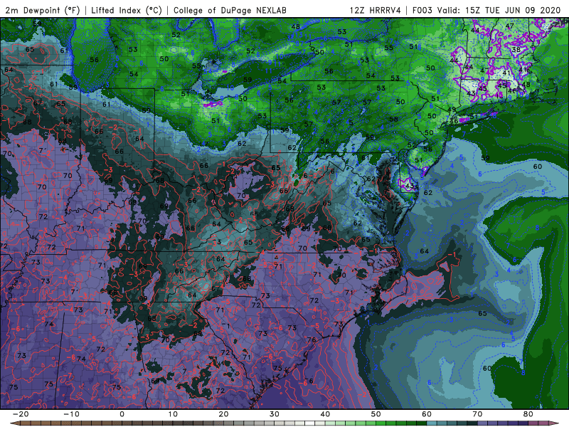
Task: Click the 0 tick label on the color scale
Action: point(122,414)
